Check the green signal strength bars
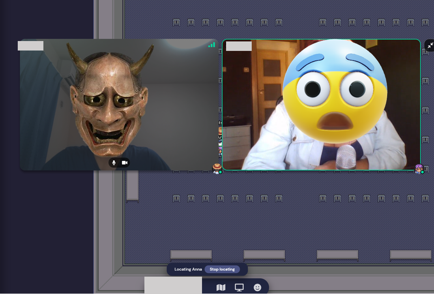The width and height of the screenshot is (434, 294). coord(212,45)
